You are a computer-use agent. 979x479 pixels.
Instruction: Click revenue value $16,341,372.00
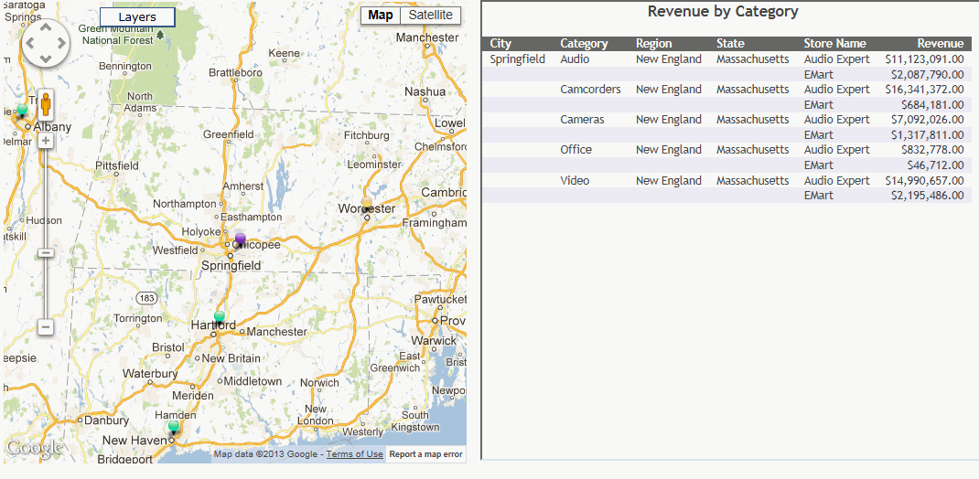click(925, 90)
